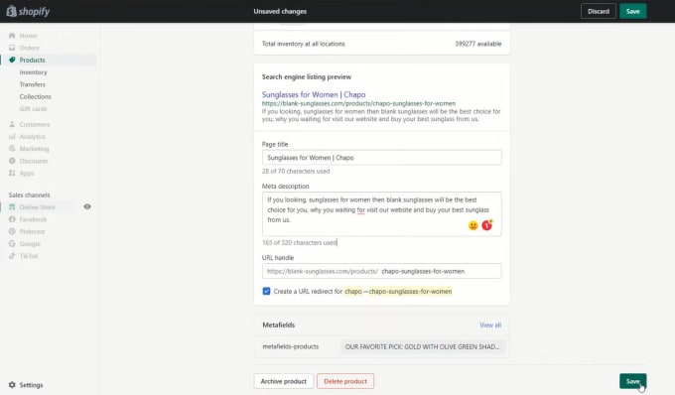Click Discard in the top bar

click(599, 11)
